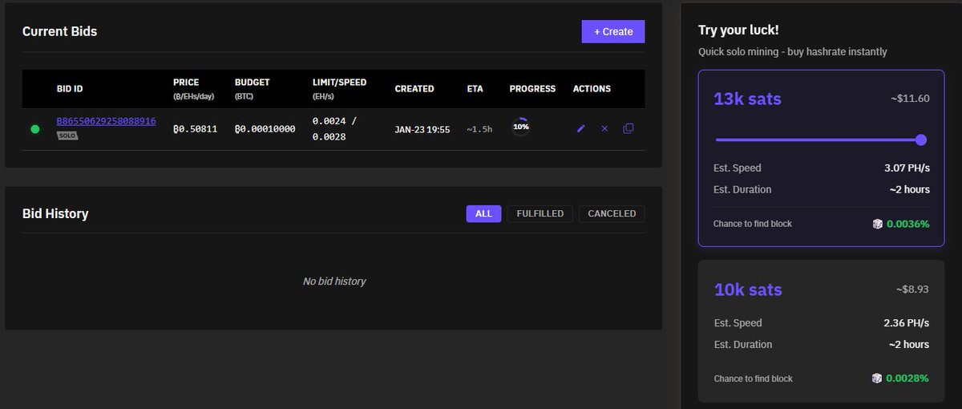Click the 'Current Bids' heading
The height and width of the screenshot is (409, 962).
[59, 31]
